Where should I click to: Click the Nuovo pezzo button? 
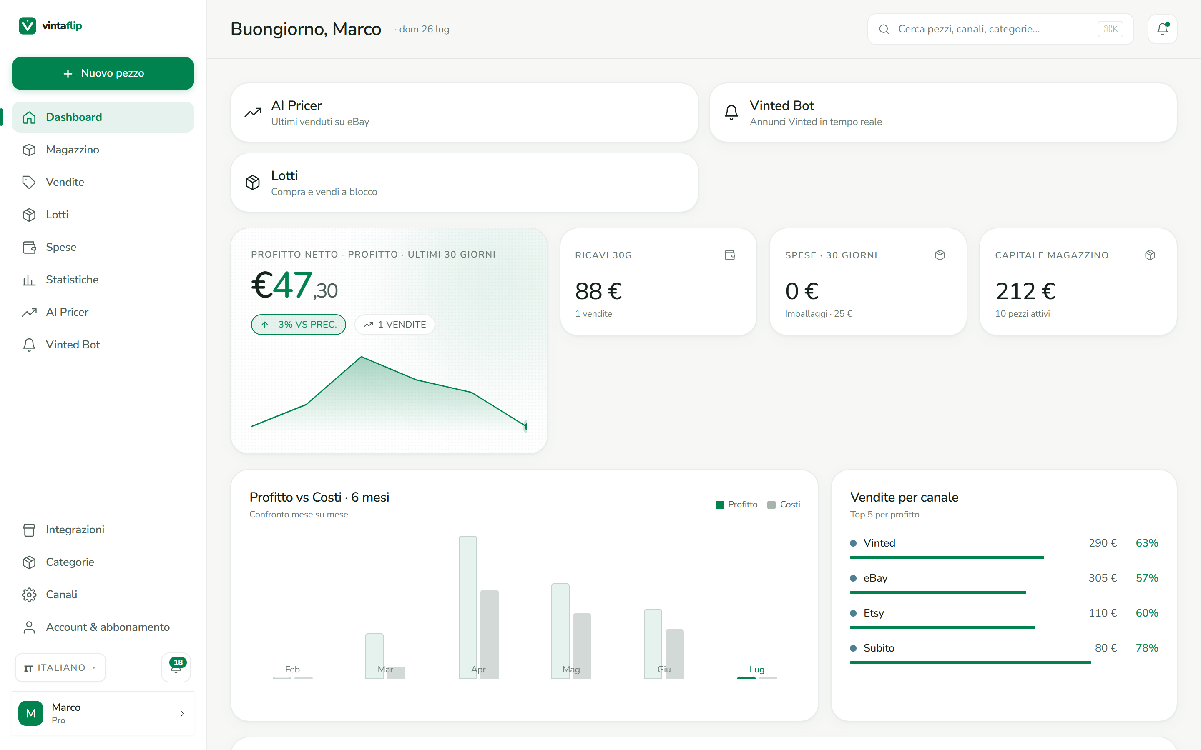tap(103, 73)
